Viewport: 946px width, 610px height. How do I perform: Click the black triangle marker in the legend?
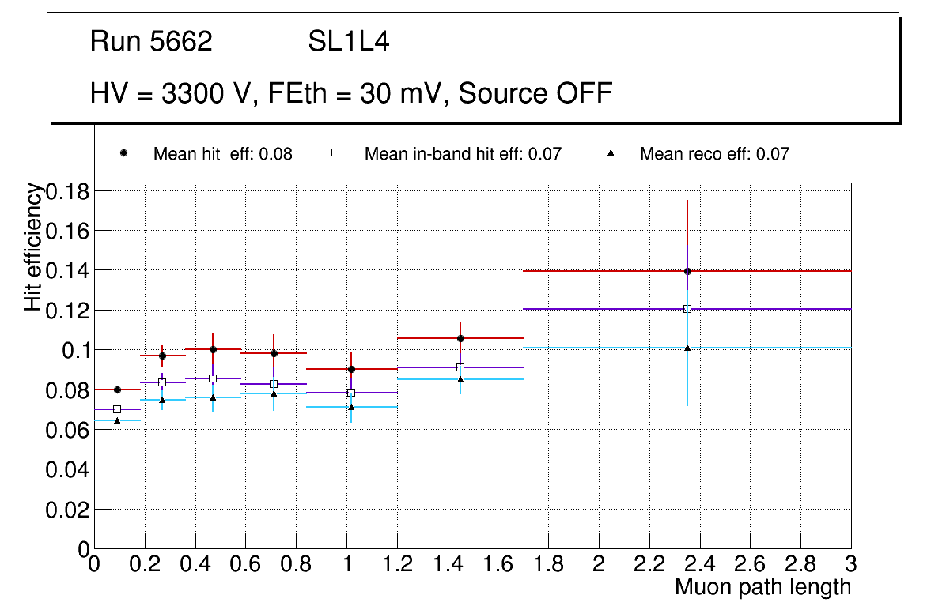pos(610,153)
